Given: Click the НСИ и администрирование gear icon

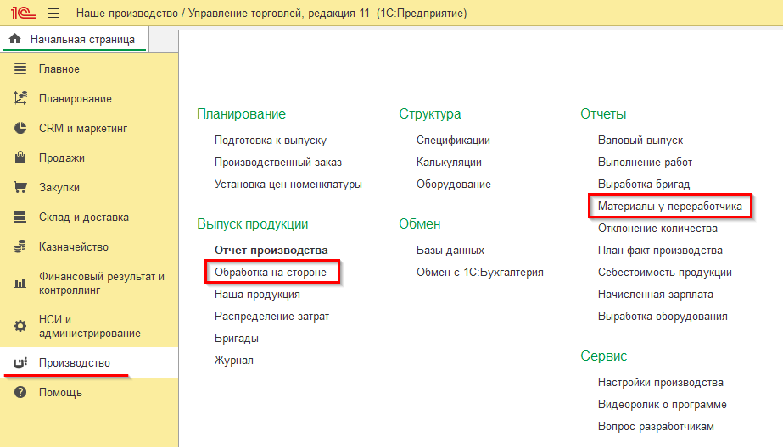Looking at the screenshot, I should (x=20, y=327).
